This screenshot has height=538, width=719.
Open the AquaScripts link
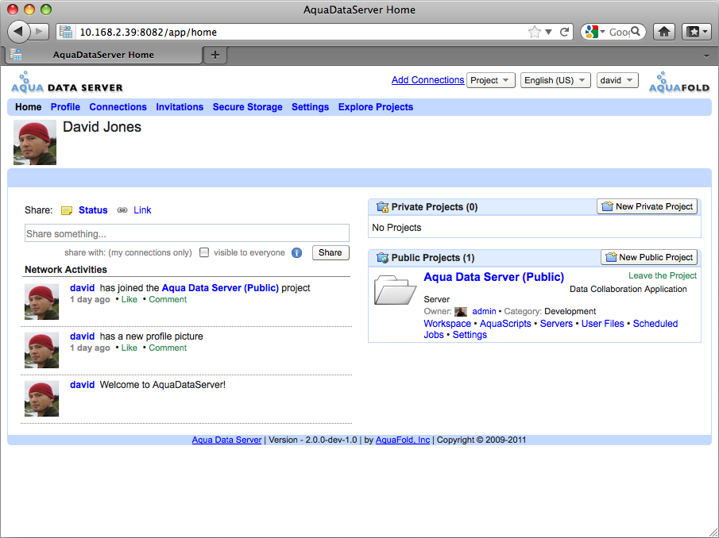pos(505,323)
